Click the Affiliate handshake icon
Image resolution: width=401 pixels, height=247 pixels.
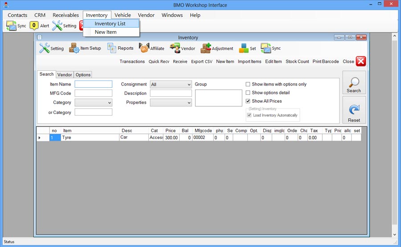pos(144,48)
